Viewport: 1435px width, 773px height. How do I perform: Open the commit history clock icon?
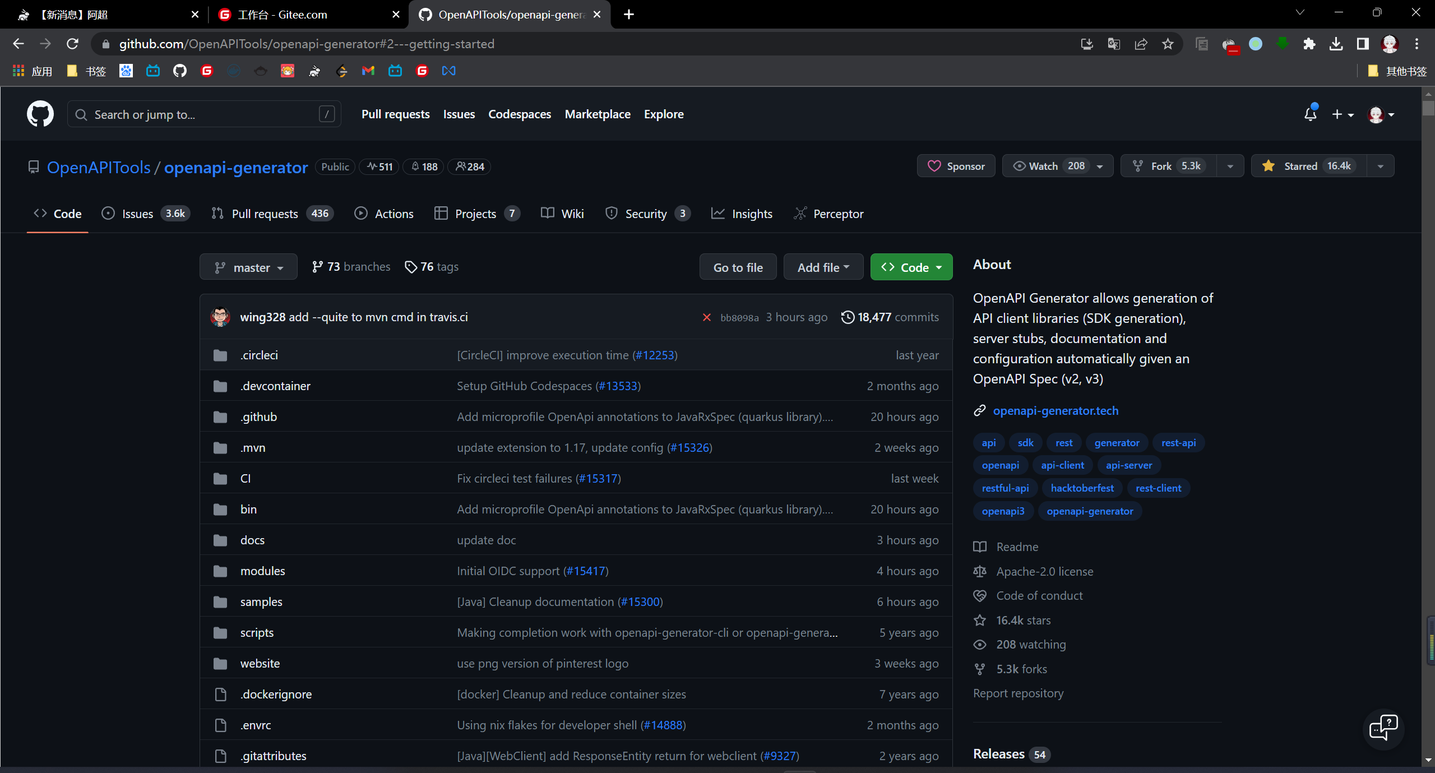click(x=848, y=317)
